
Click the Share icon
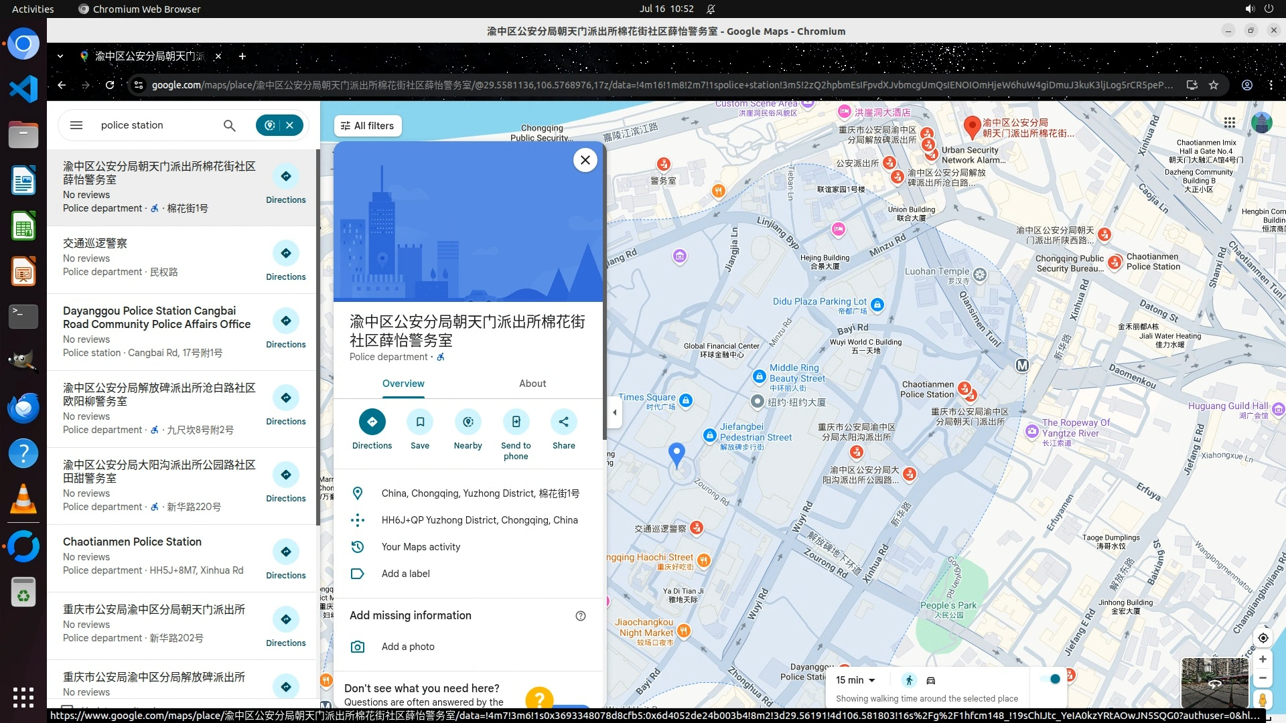(x=563, y=422)
